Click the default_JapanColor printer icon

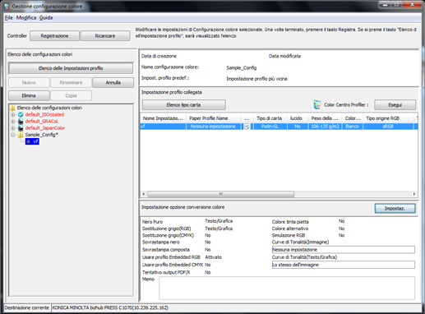pyautogui.click(x=21, y=128)
